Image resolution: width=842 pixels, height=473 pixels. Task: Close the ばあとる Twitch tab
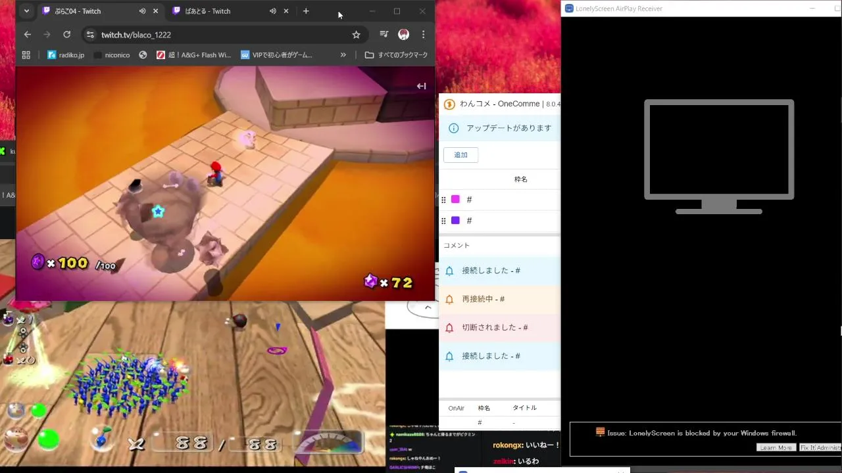286,11
